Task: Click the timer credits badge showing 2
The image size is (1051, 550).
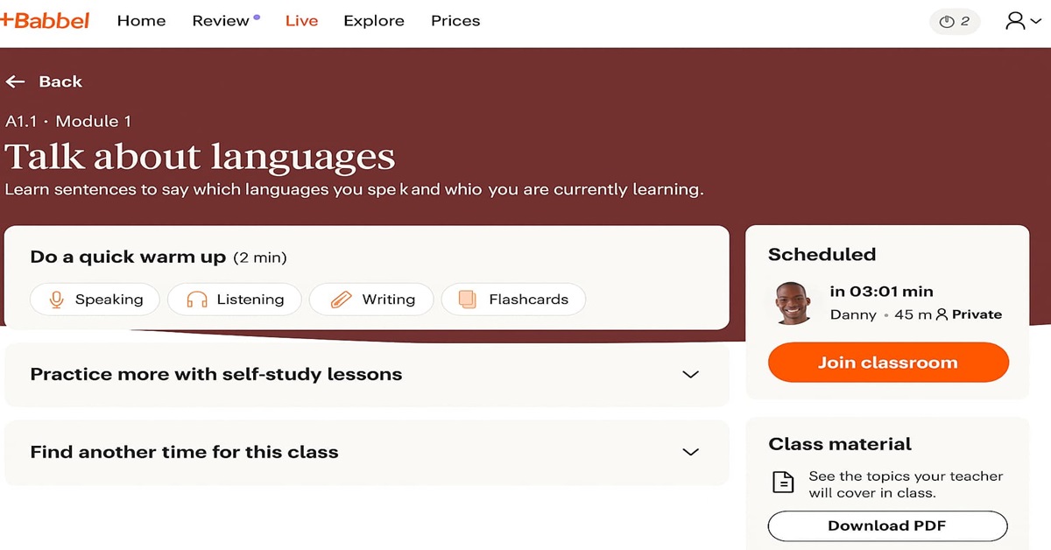Action: pos(955,21)
